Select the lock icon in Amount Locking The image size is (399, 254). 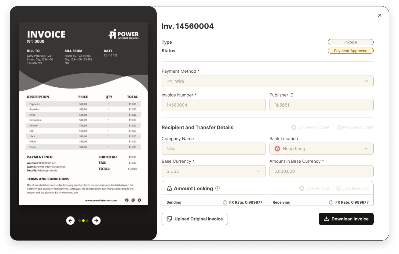tap(170, 189)
